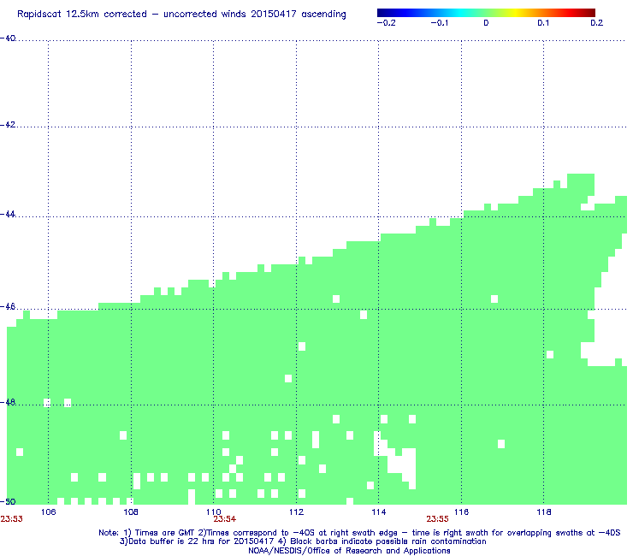Click the latitude label '-42'
Viewport: 633px width, 556px height.
pos(8,125)
